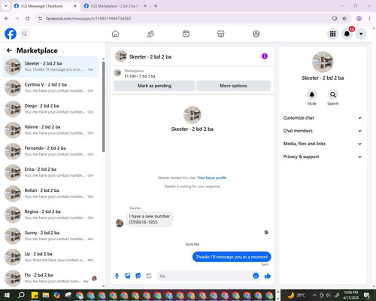376x301 pixels.
Task: Open File Explorer on the taskbar
Action: pyautogui.click(x=46, y=295)
